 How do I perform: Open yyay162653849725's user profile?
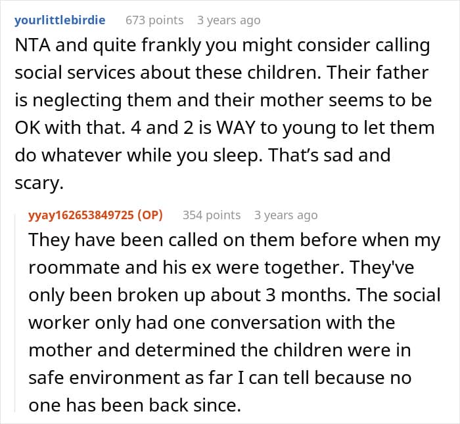coord(81,215)
